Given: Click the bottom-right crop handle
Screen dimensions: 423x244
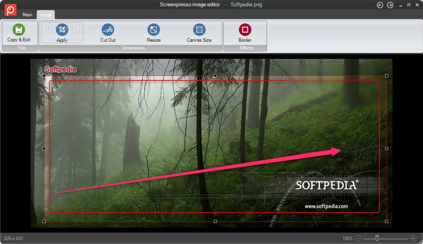Looking at the screenshot, I should pos(387,221).
